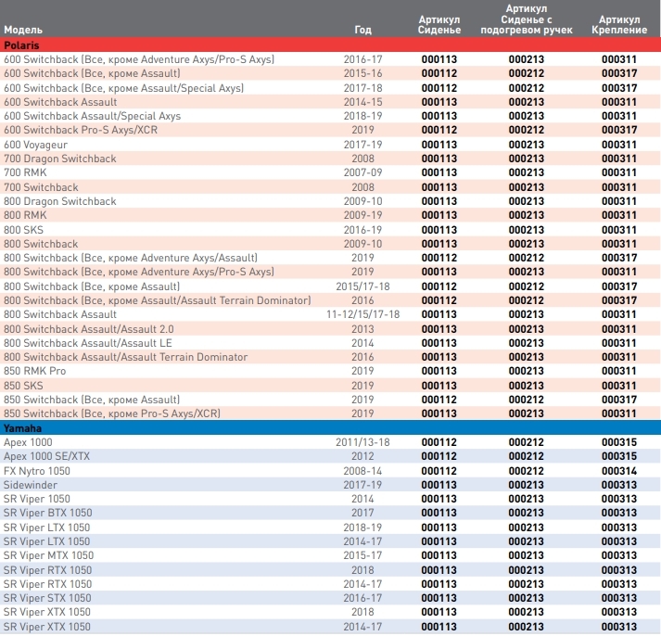Click 'SR Viper LTX 1050' in the 2018-19 row
This screenshot has height=636, width=661.
46,528
